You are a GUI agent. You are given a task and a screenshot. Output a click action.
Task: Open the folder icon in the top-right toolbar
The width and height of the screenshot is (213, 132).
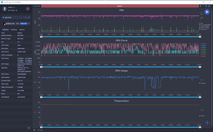tap(206, 6)
